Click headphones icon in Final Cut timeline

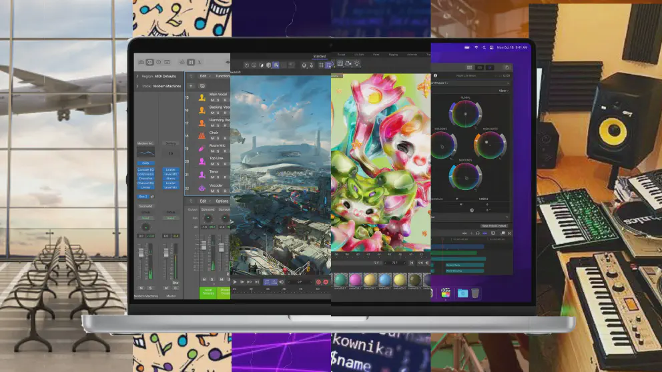pos(478,233)
